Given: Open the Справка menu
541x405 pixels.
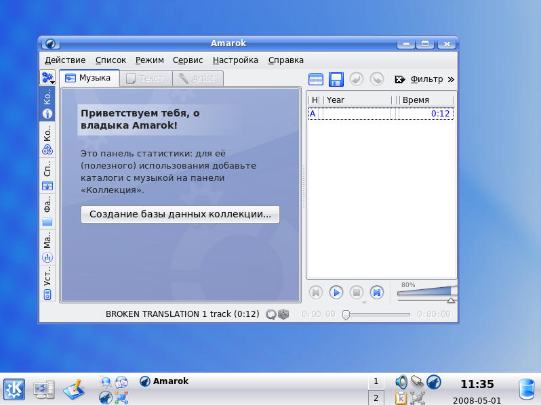Looking at the screenshot, I should 285,60.
